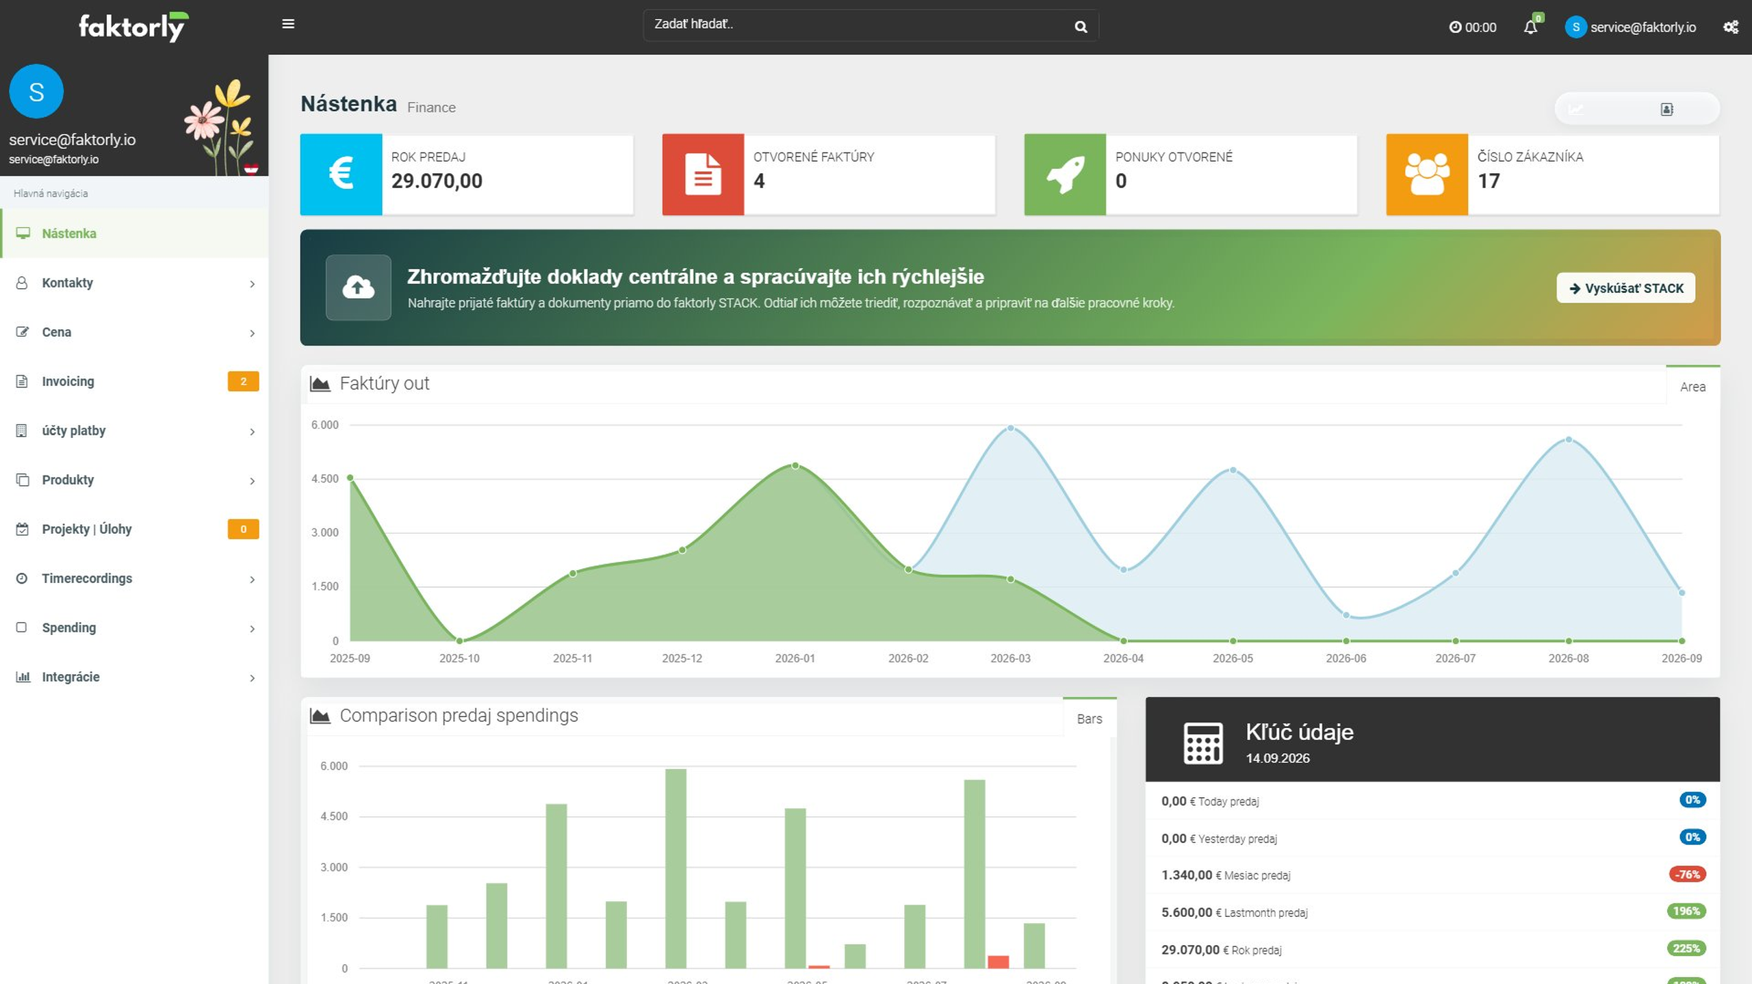Expand the účty platby menu
1752x984 pixels.
[134, 430]
